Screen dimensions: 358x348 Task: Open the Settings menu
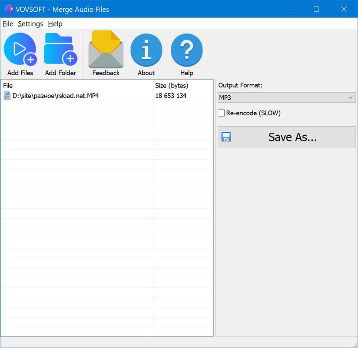coord(30,24)
